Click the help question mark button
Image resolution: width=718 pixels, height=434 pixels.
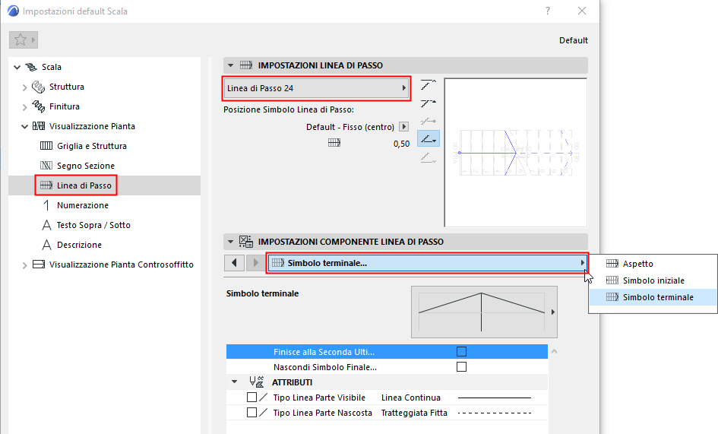click(x=548, y=11)
